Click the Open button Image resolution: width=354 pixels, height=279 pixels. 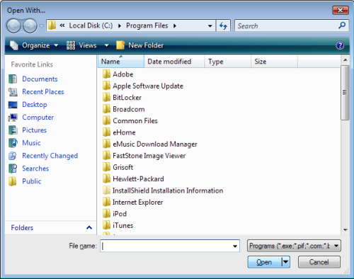tap(264, 262)
